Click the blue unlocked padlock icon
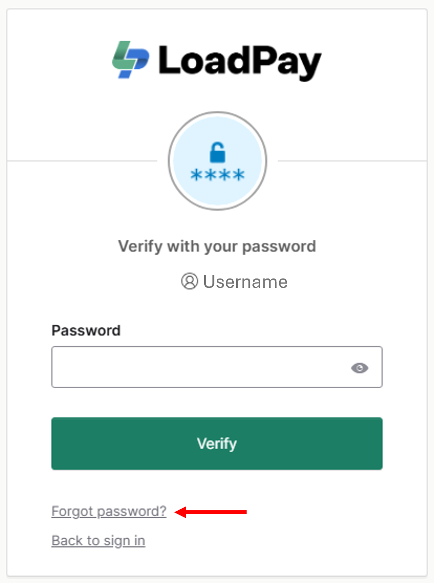 point(217,153)
